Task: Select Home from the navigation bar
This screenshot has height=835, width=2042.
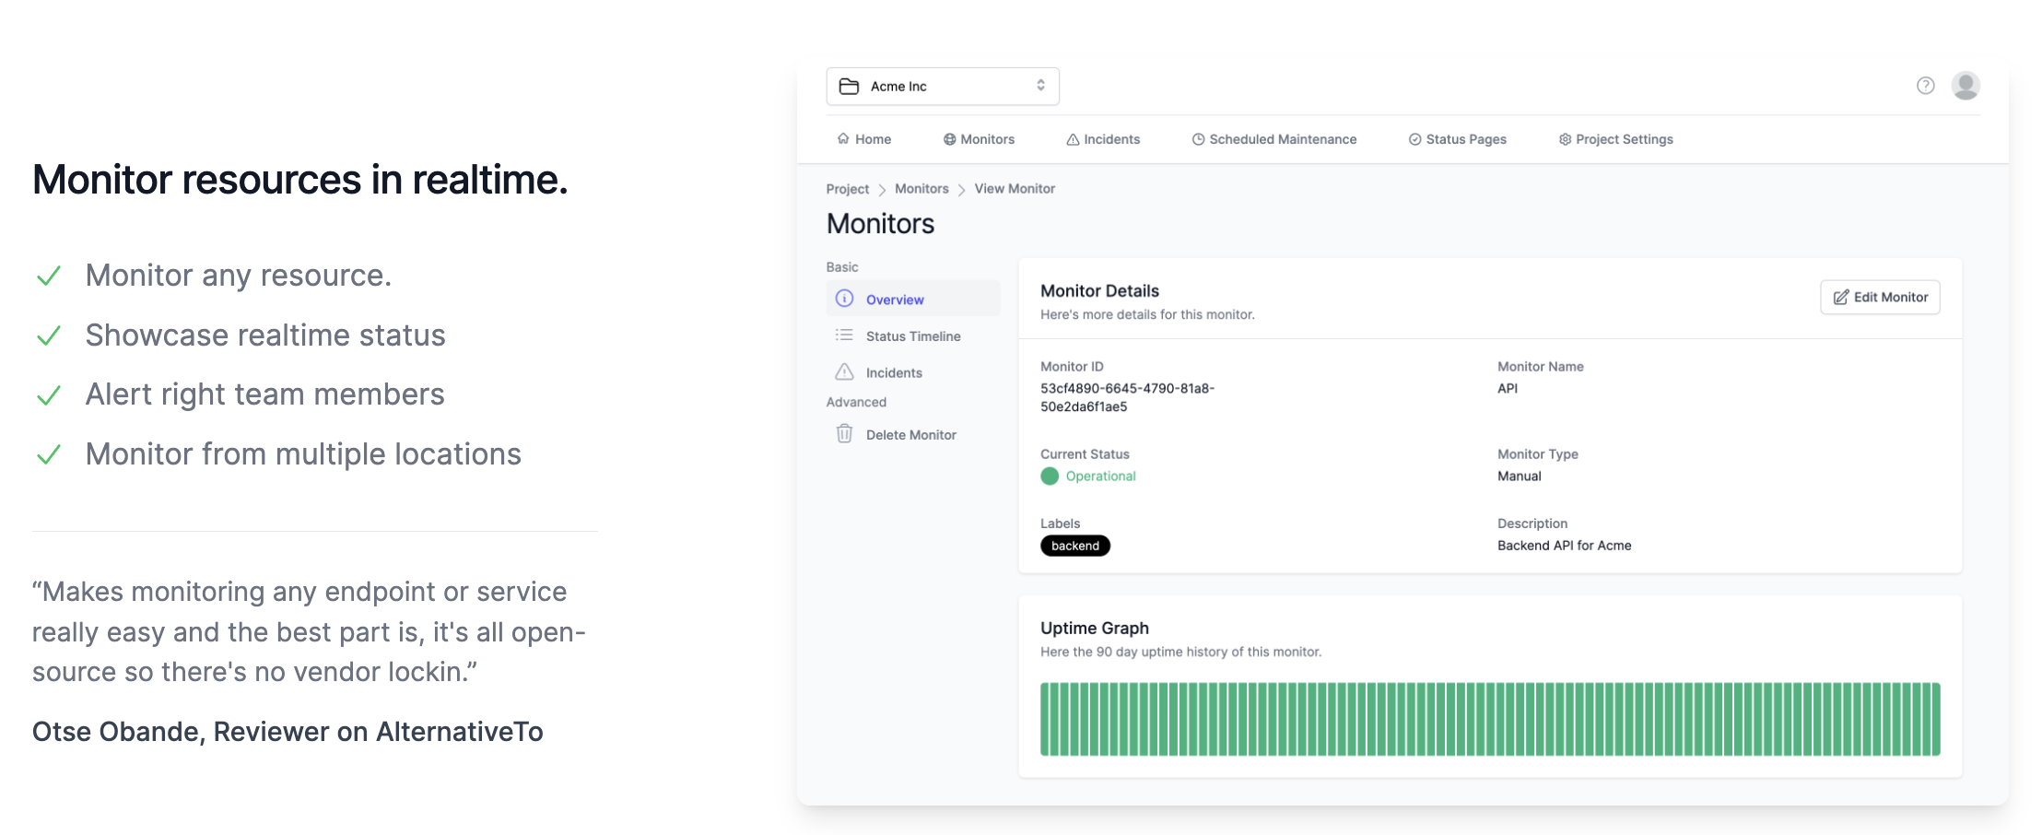Action: pos(864,138)
